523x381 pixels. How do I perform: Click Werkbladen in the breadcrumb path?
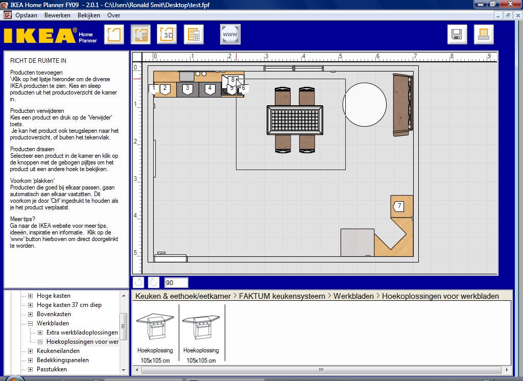click(x=353, y=296)
